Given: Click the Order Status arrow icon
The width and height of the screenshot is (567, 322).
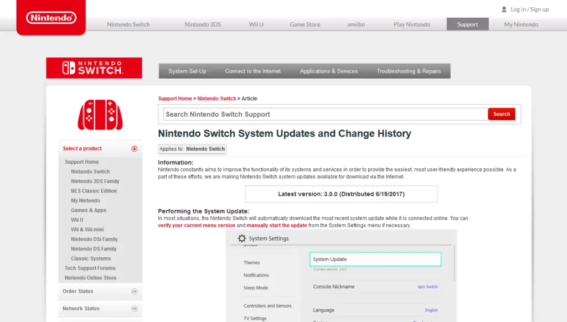Looking at the screenshot, I should [135, 291].
